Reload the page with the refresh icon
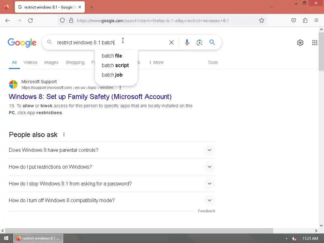Image resolution: width=324 pixels, height=243 pixels. pos(30,21)
